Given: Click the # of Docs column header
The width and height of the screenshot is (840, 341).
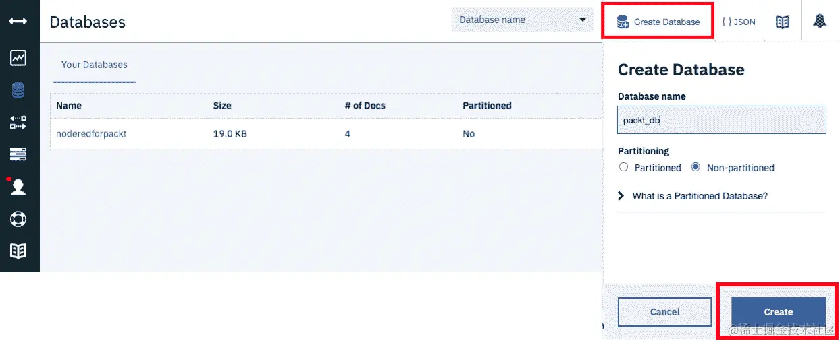Looking at the screenshot, I should click(365, 106).
